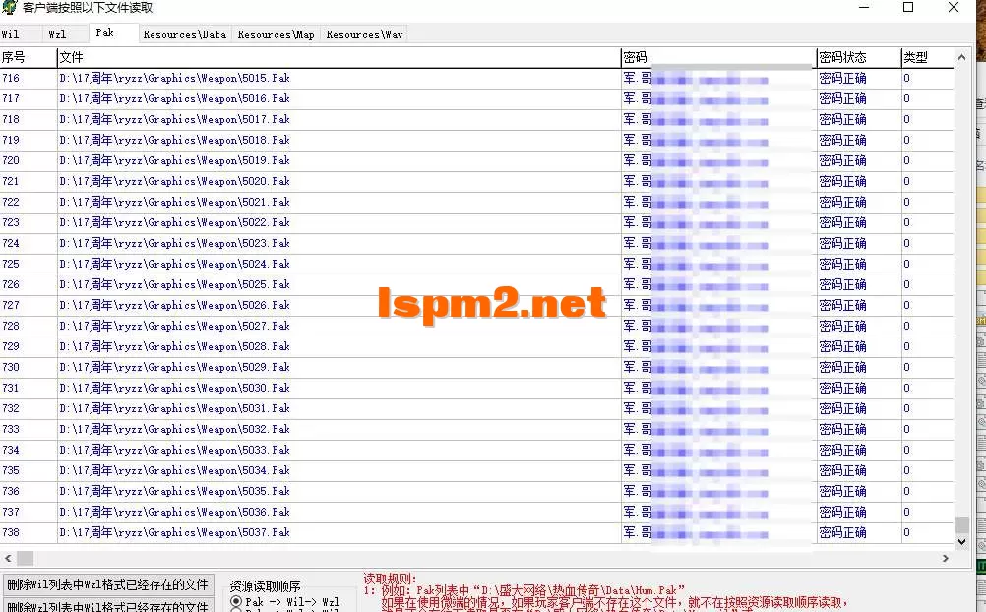This screenshot has width=986, height=612.
Task: Maximize the 客户端按照以下文件读取 window
Action: (908, 8)
